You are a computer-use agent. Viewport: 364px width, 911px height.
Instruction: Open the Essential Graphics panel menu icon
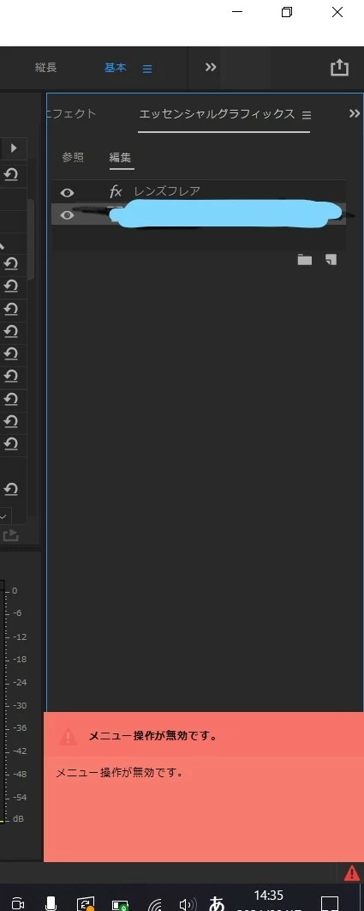(x=307, y=115)
